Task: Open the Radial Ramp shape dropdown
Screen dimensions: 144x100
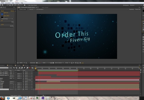Action: [x=7, y=19]
